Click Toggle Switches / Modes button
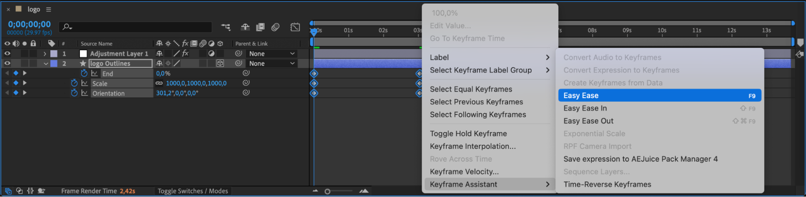The width and height of the screenshot is (806, 197). (x=193, y=191)
